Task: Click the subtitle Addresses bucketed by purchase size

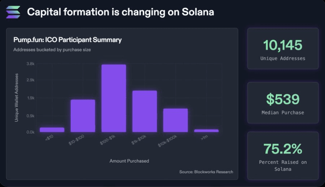Action: click(x=52, y=50)
